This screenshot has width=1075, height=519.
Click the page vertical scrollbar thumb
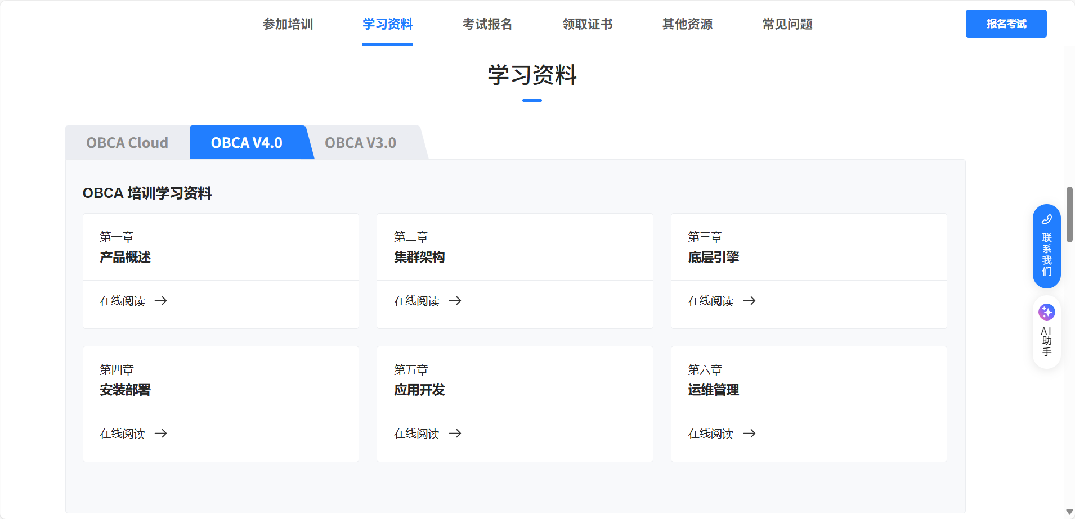point(1069,214)
